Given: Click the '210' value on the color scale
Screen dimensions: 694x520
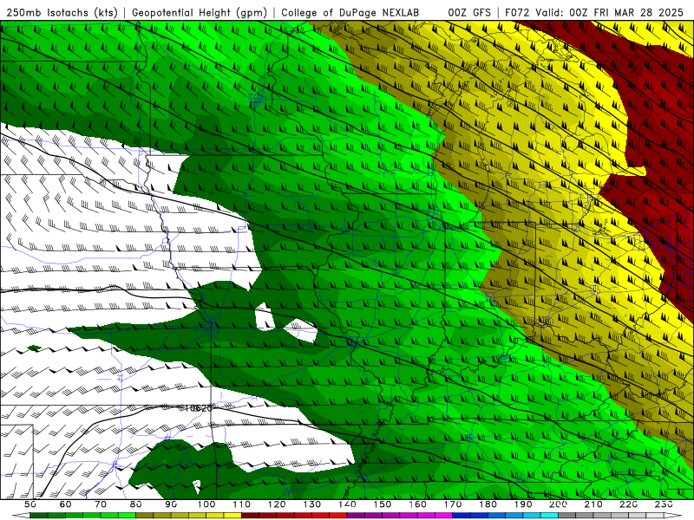Looking at the screenshot, I should [593, 504].
